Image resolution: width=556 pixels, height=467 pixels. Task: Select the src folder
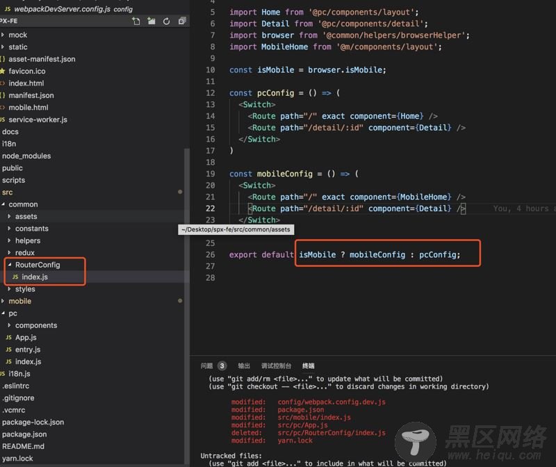tap(8, 192)
